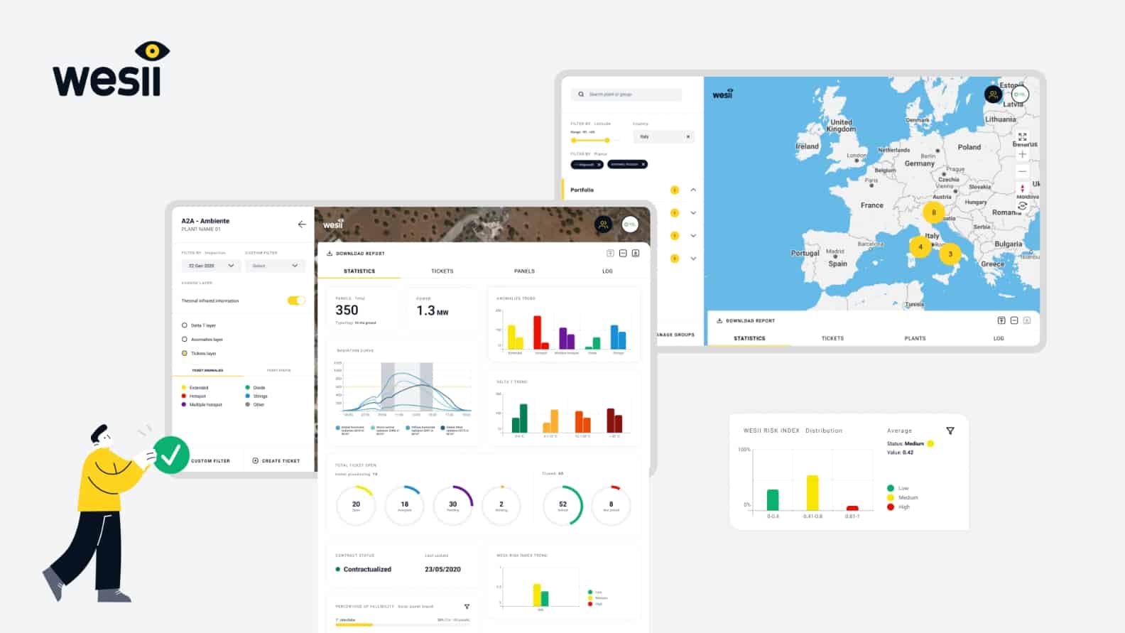This screenshot has width=1125, height=633.
Task: Click download icon in map window report bar
Action: click(719, 321)
